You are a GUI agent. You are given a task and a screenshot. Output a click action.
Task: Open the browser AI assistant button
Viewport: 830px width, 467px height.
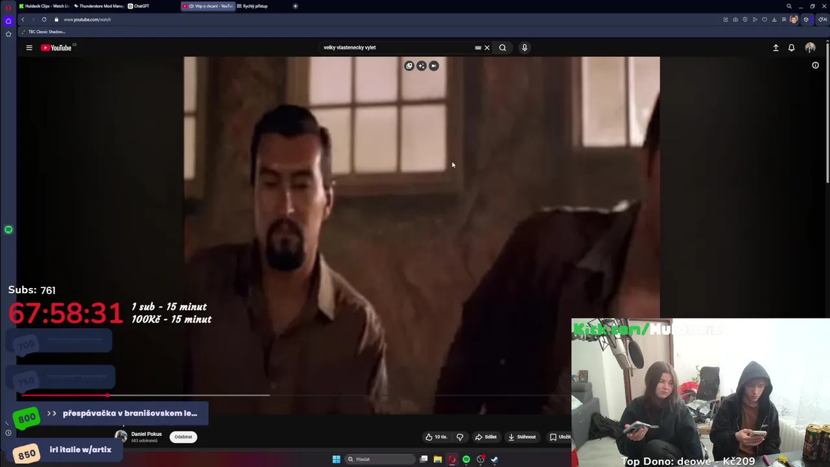pyautogui.click(x=822, y=19)
